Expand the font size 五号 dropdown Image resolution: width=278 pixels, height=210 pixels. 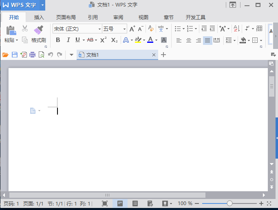(x=125, y=29)
